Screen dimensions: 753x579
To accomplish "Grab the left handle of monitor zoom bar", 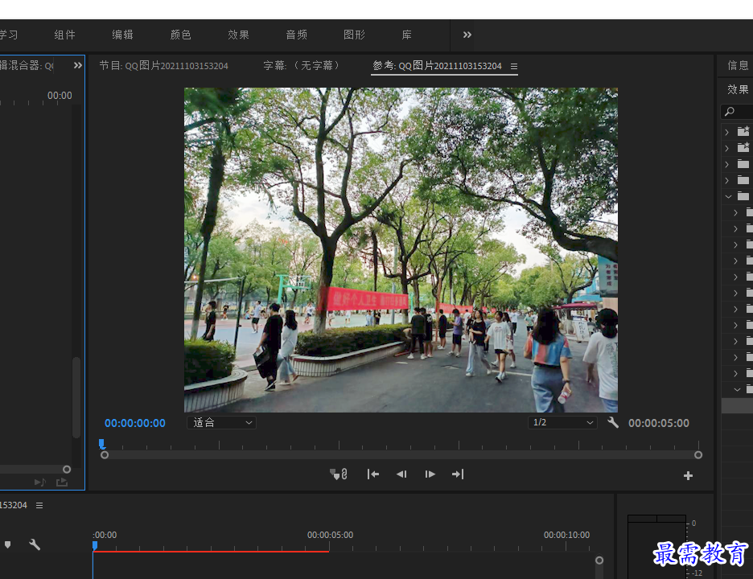I will pos(105,454).
